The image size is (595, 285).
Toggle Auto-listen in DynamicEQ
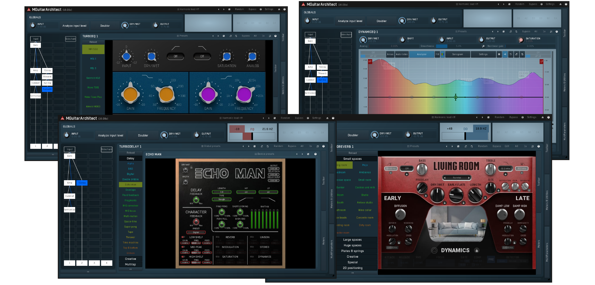[x=402, y=54]
